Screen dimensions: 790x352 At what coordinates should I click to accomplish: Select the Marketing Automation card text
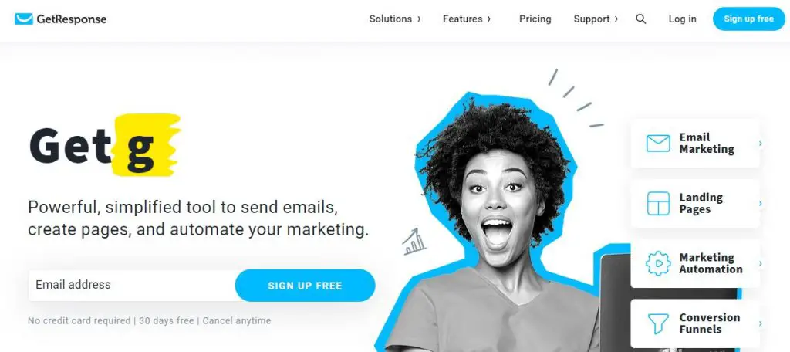coord(711,264)
